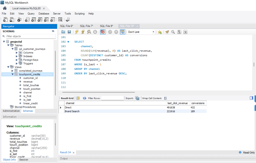Rollback transaction icon

116,32
